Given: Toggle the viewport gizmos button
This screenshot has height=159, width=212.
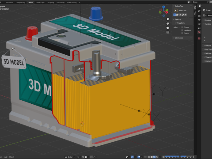Looking at the screenshot, I should [132, 157].
